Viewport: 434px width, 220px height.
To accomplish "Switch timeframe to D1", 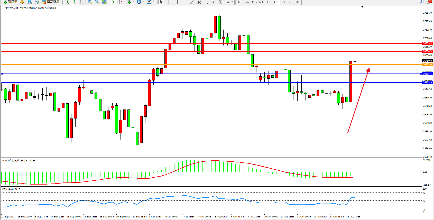I will point(283,2).
